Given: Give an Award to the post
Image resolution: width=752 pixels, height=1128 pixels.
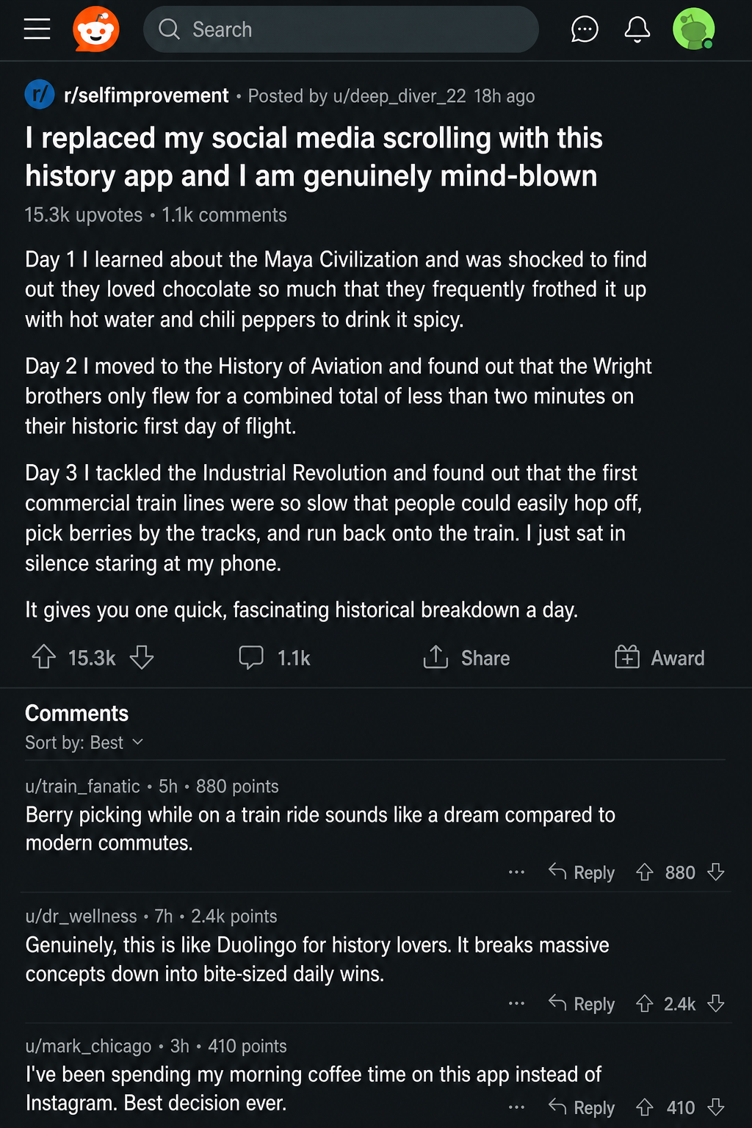Looking at the screenshot, I should pyautogui.click(x=659, y=657).
